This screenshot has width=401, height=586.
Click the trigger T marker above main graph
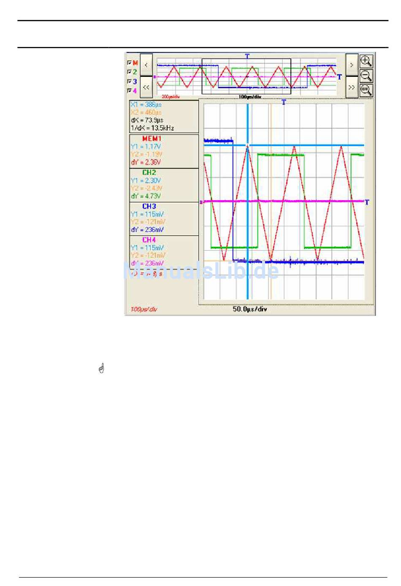[284, 102]
